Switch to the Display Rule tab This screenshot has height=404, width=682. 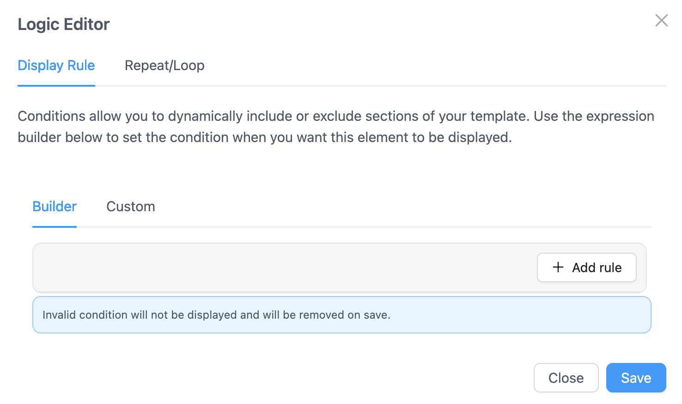pos(56,65)
